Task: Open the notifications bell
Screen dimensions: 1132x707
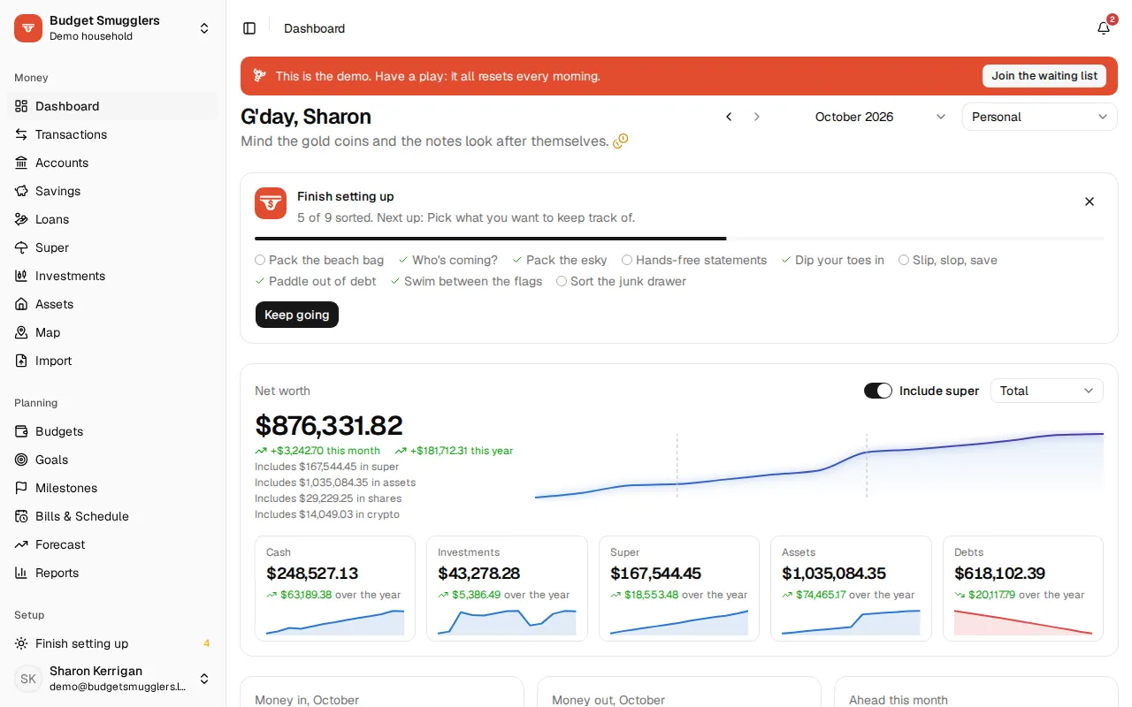Action: coord(1104,28)
